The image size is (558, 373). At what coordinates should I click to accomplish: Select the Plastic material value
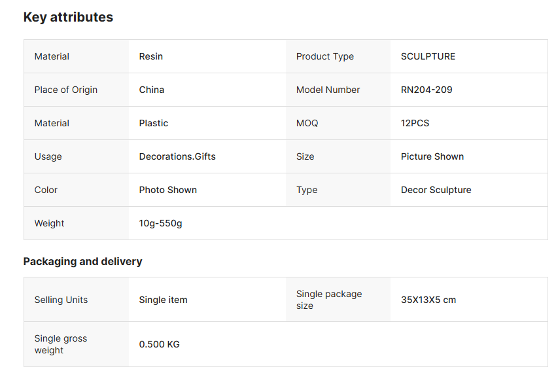tap(153, 123)
